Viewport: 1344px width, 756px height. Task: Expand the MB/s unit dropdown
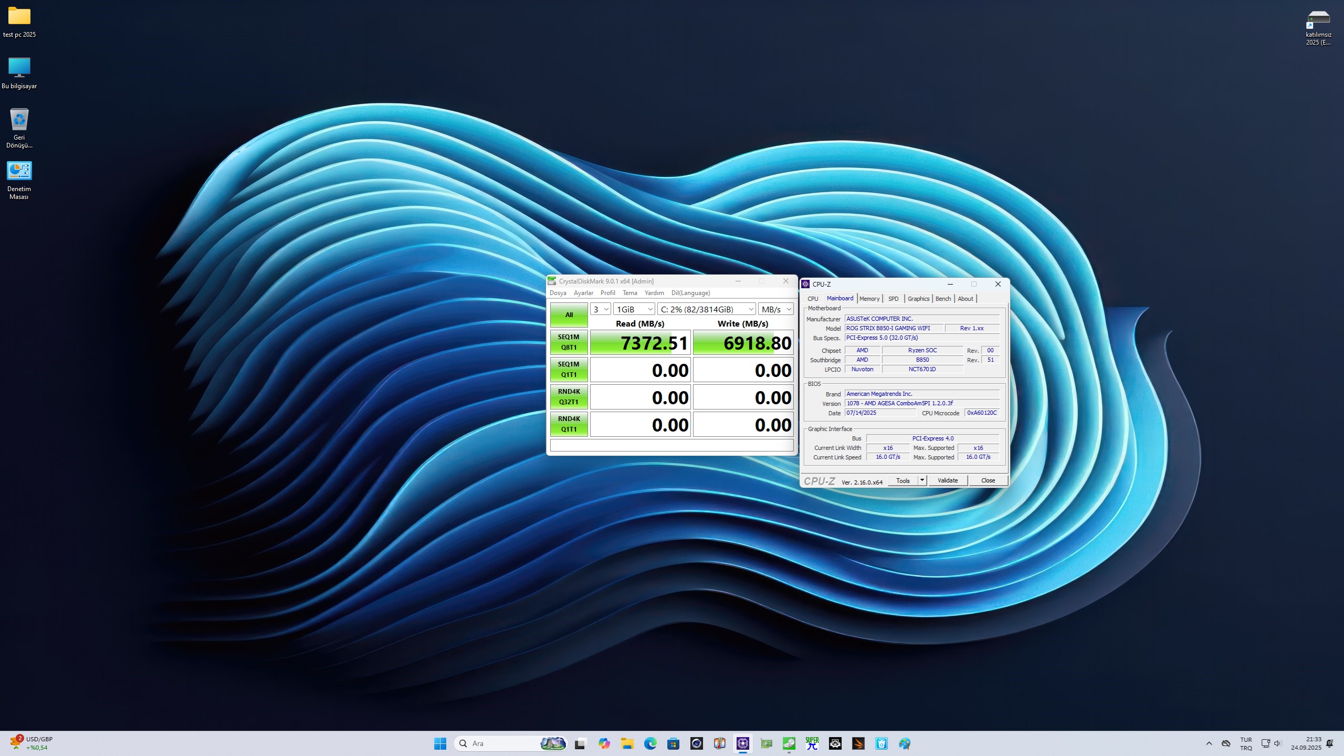tap(775, 309)
